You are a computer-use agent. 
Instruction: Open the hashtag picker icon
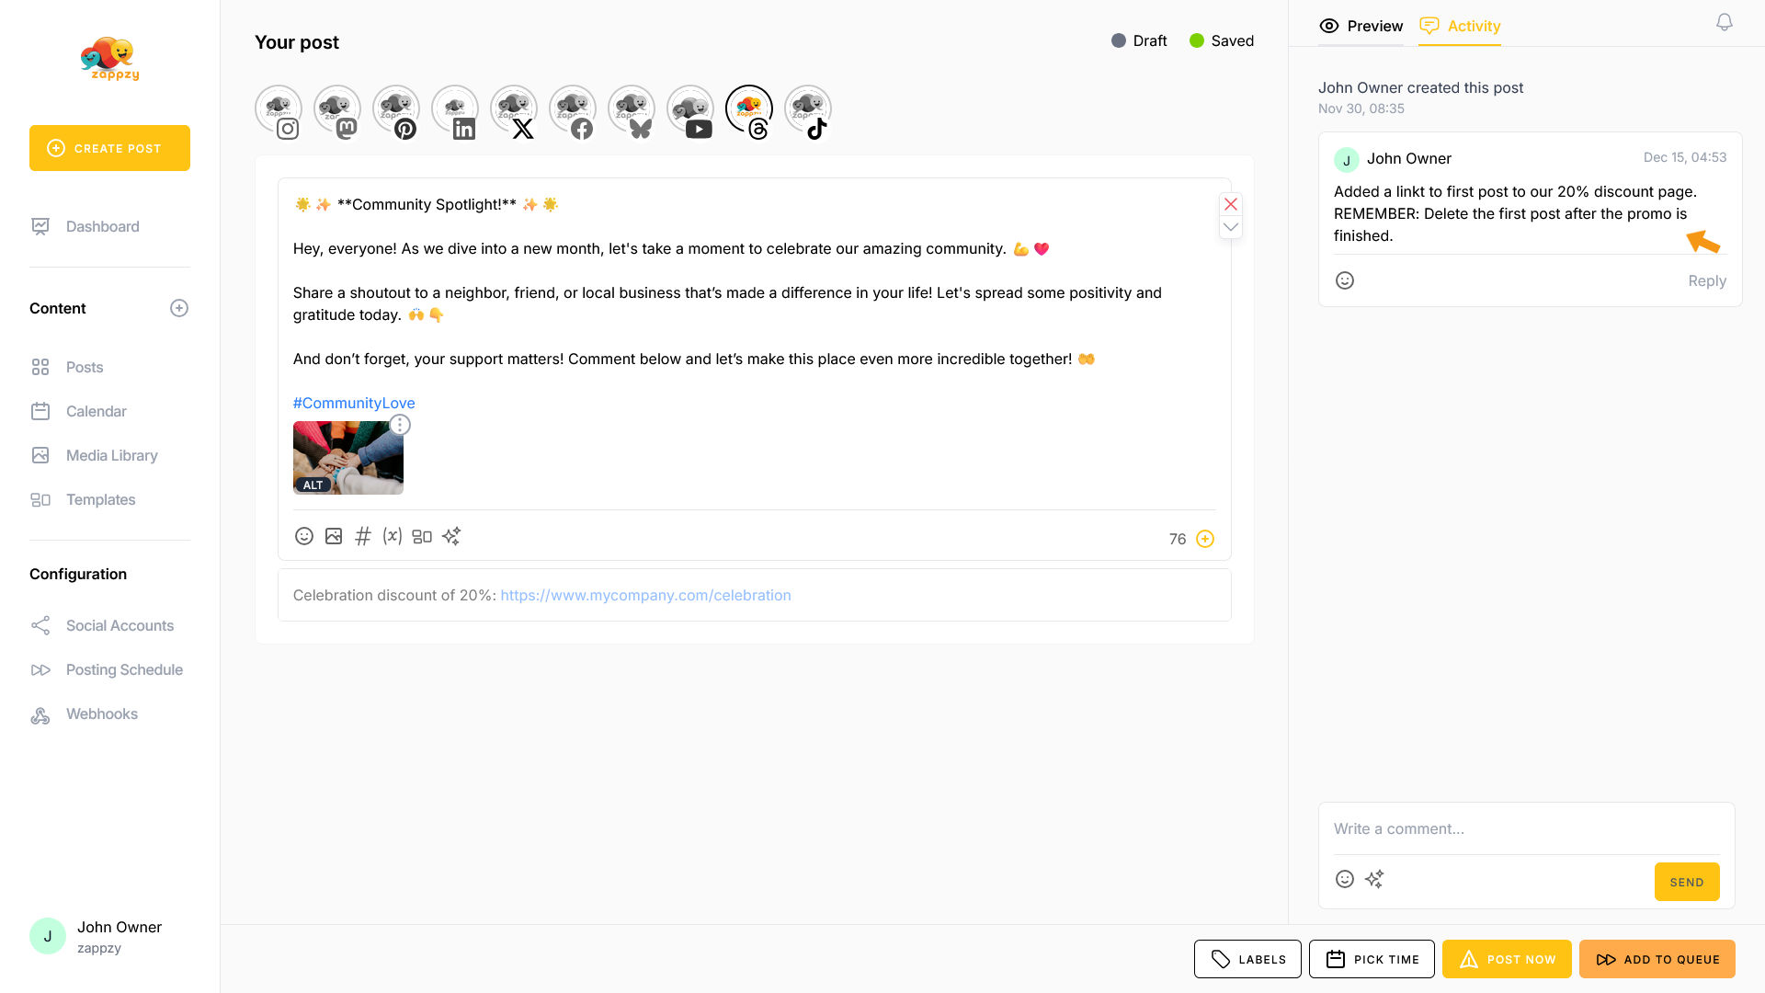coord(363,536)
